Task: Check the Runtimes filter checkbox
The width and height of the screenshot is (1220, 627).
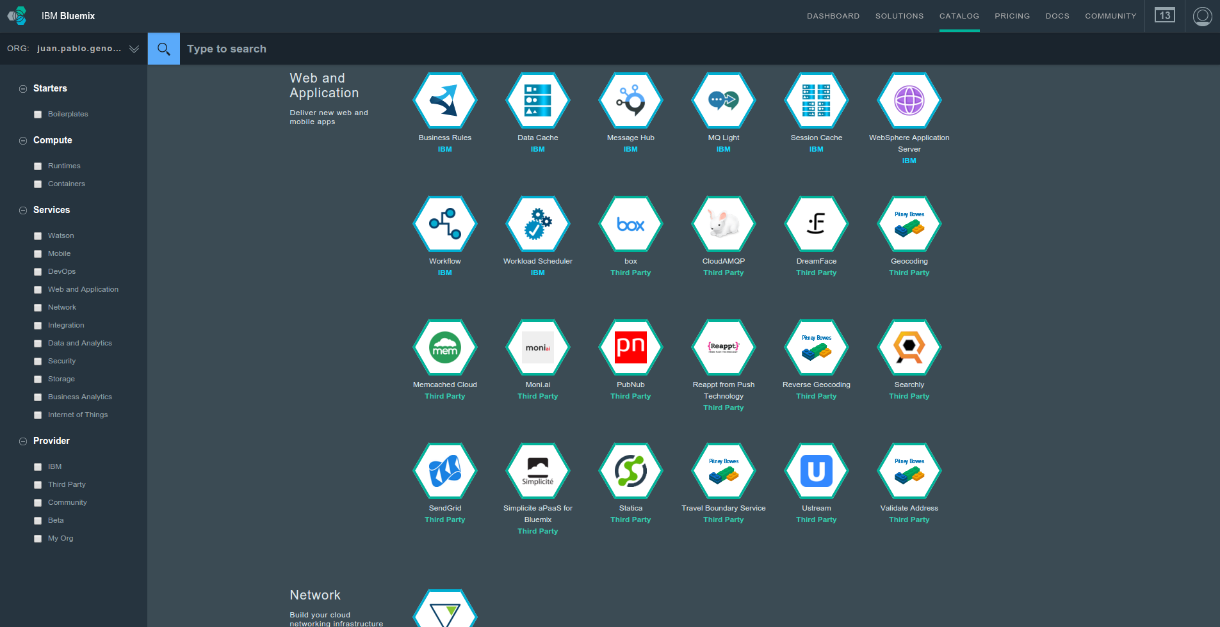Action: pyautogui.click(x=38, y=166)
